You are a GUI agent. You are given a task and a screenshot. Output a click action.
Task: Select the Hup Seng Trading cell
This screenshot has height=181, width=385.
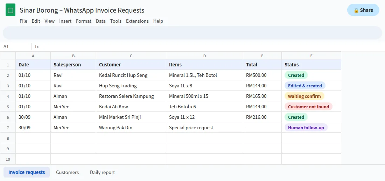[x=131, y=86]
